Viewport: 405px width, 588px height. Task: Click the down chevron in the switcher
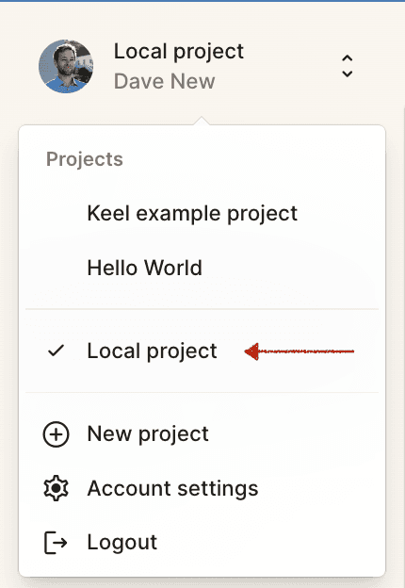click(x=348, y=73)
